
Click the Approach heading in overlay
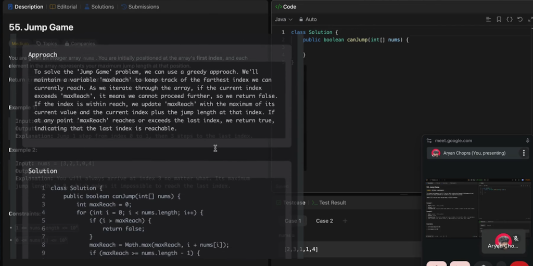(x=43, y=55)
